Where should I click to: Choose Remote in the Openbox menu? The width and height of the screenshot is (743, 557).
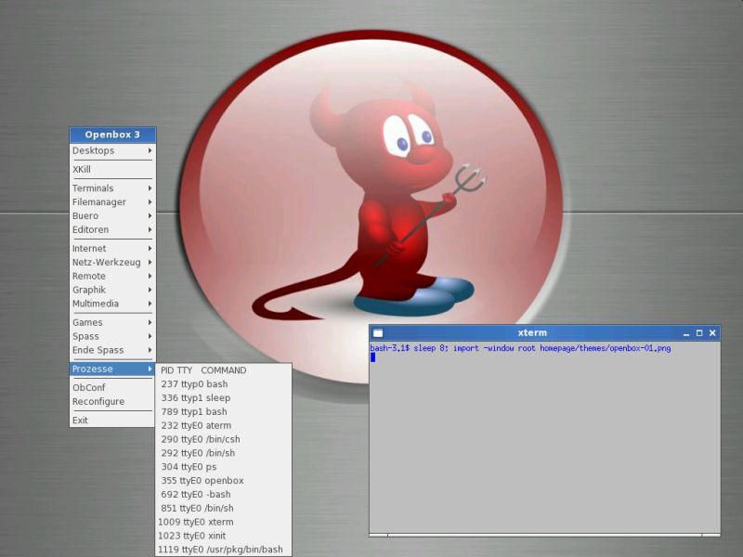click(x=112, y=276)
